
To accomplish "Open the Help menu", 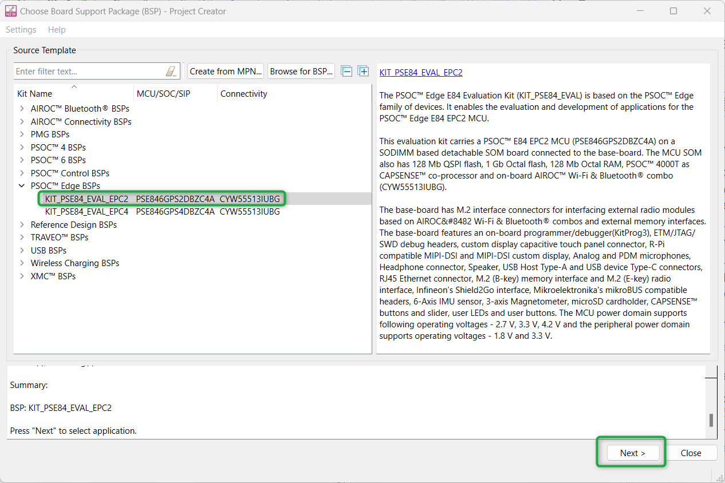I will click(x=57, y=30).
